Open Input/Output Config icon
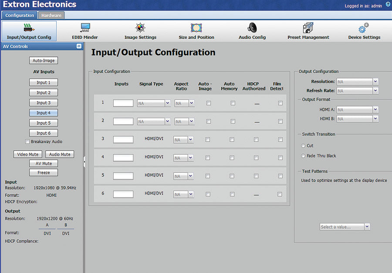The height and width of the screenshot is (273, 392). (x=29, y=31)
